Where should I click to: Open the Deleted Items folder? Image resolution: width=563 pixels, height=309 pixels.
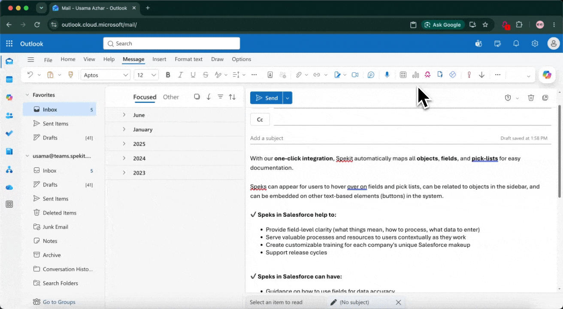[60, 213]
